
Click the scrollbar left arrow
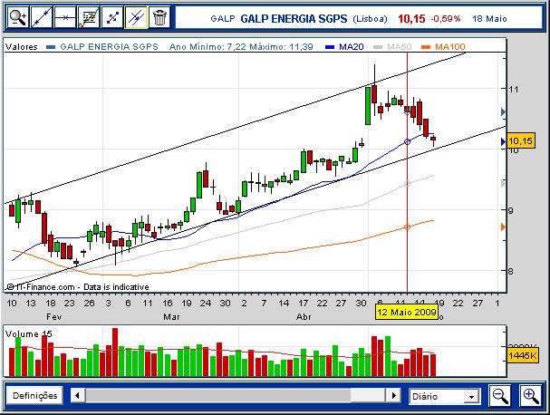[x=77, y=396]
